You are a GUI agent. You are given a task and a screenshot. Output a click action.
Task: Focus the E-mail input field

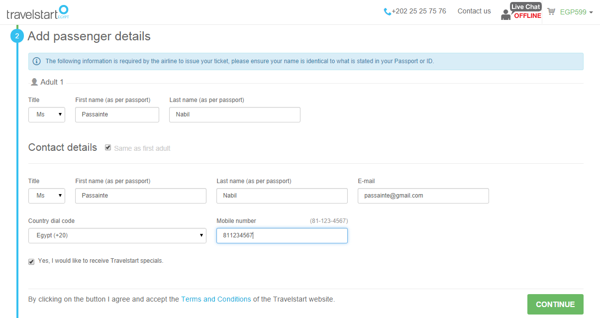[423, 196]
